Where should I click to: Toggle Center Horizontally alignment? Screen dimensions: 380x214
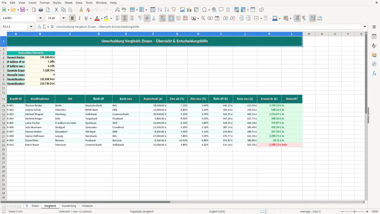point(125,18)
